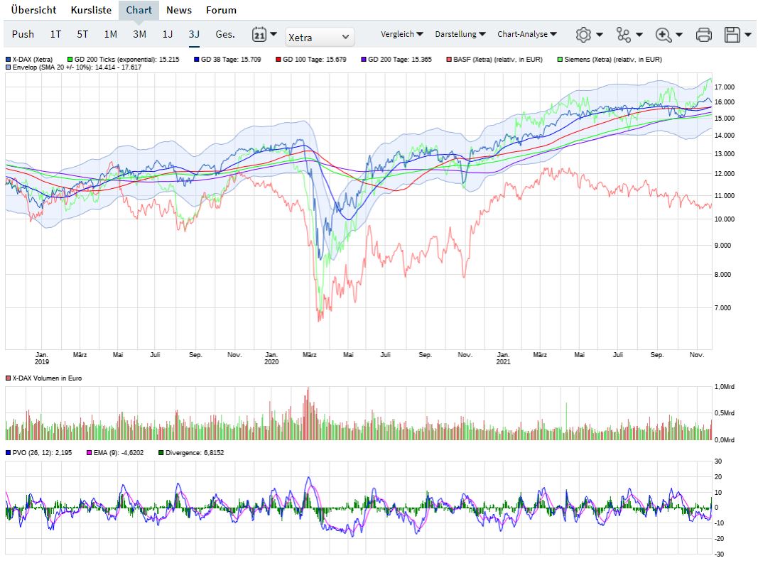The width and height of the screenshot is (758, 563).
Task: Select the 3J timeframe
Action: point(194,34)
